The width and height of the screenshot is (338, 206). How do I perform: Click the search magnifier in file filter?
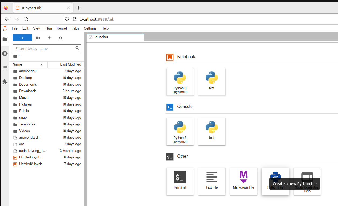(77, 48)
